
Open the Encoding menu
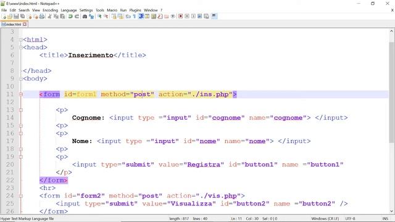pyautogui.click(x=50, y=10)
